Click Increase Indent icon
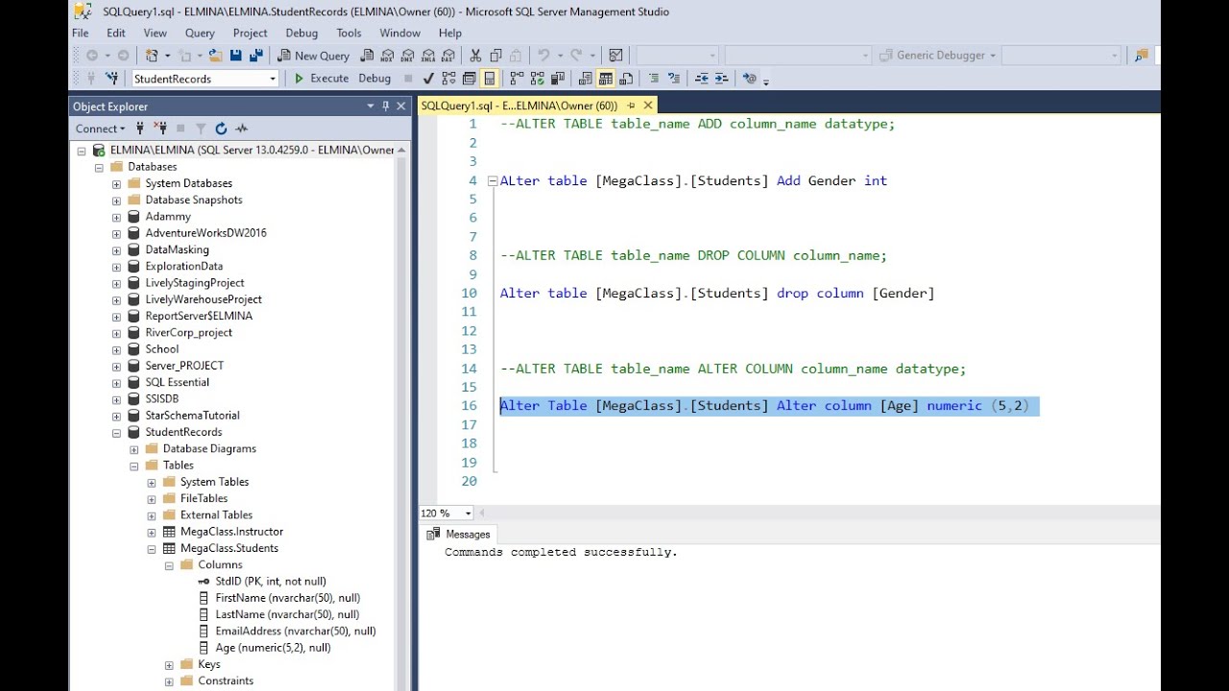 click(722, 79)
